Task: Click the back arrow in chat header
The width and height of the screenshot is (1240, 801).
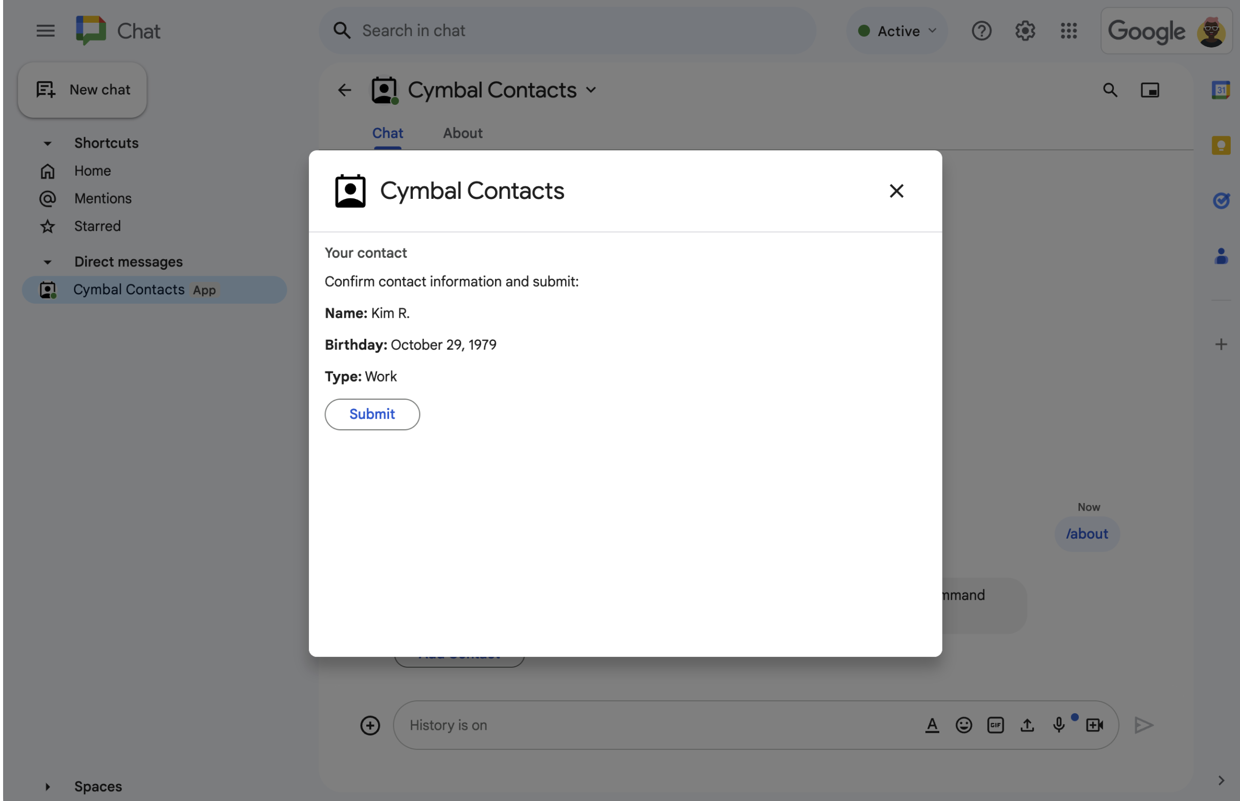Action: (344, 90)
